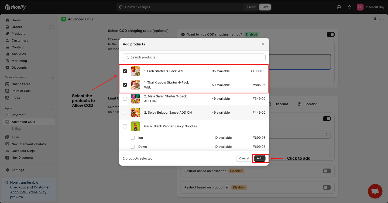Click the notifications bell icon
Viewport: 388px width, 203px height.
pos(349,7)
